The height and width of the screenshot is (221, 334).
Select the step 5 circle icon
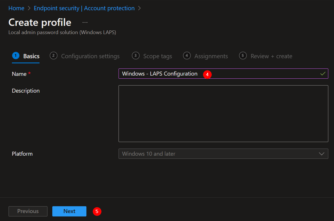point(243,56)
